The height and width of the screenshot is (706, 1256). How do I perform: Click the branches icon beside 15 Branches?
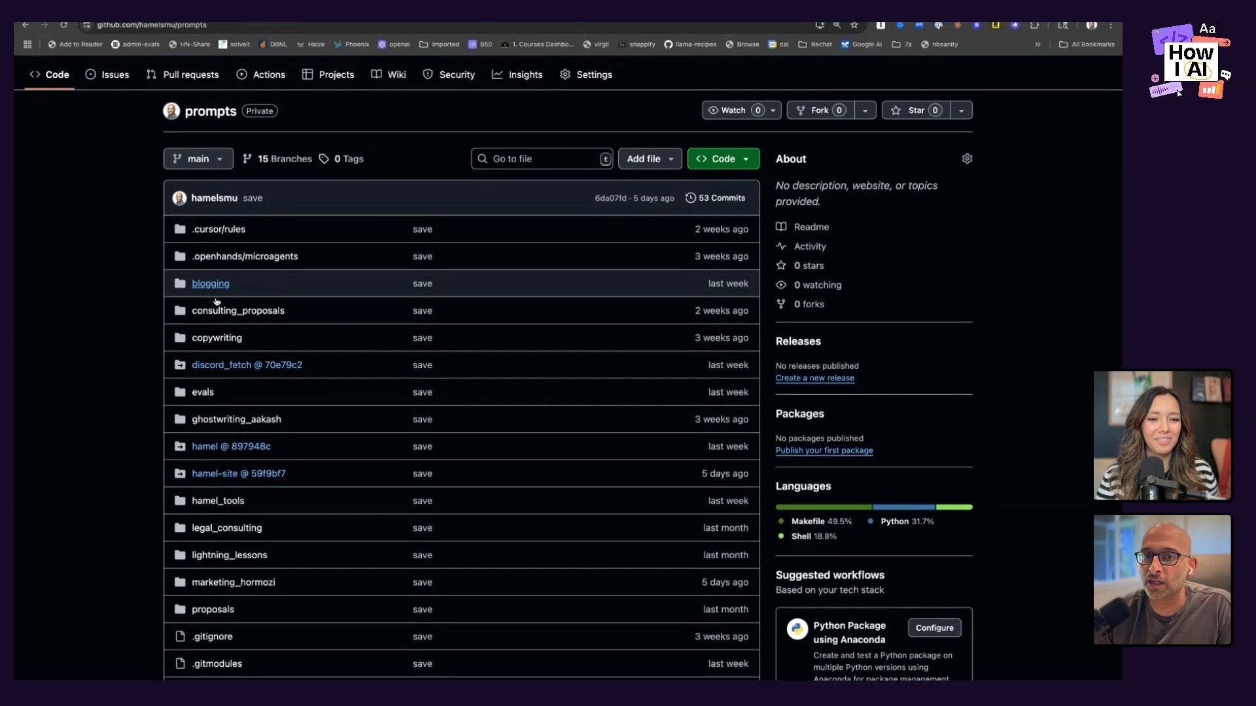pos(247,159)
